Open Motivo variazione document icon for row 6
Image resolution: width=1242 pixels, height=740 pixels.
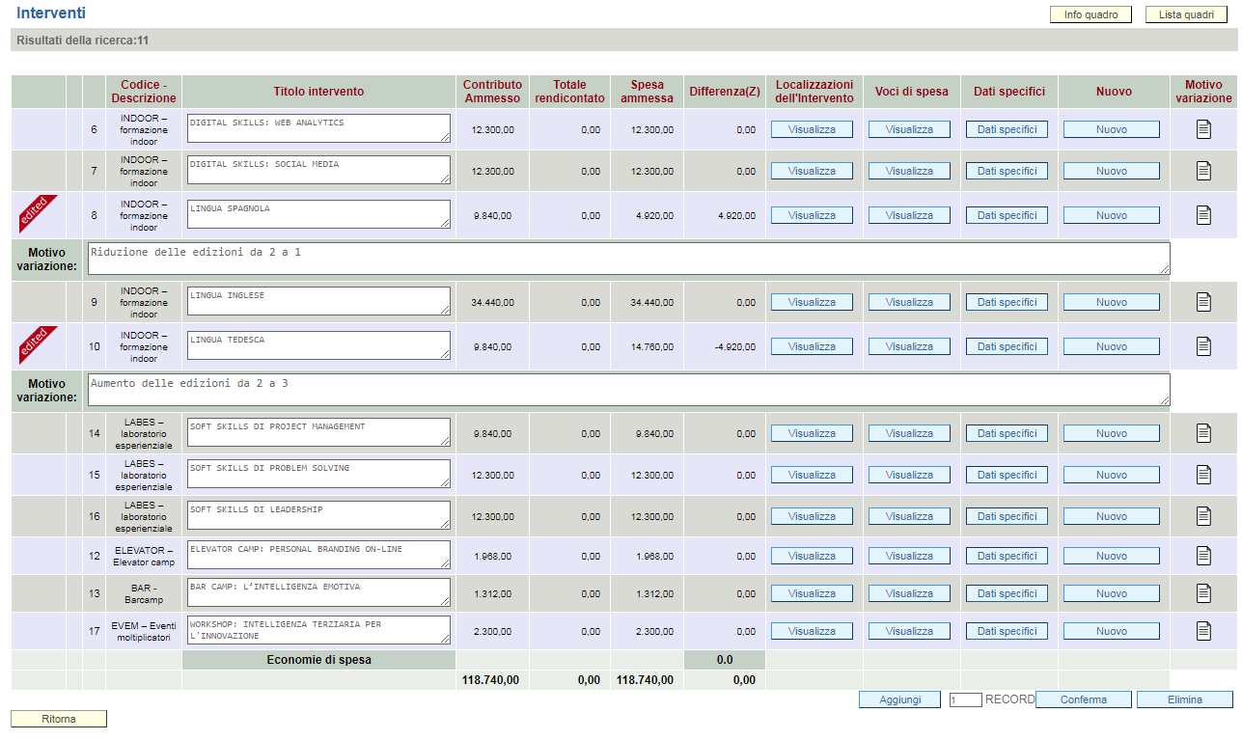(x=1202, y=129)
